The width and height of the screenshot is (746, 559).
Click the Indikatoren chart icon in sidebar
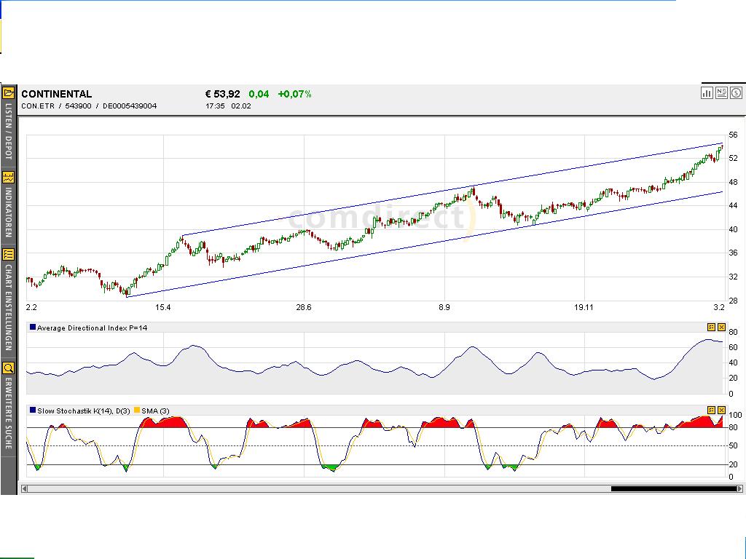[8, 178]
